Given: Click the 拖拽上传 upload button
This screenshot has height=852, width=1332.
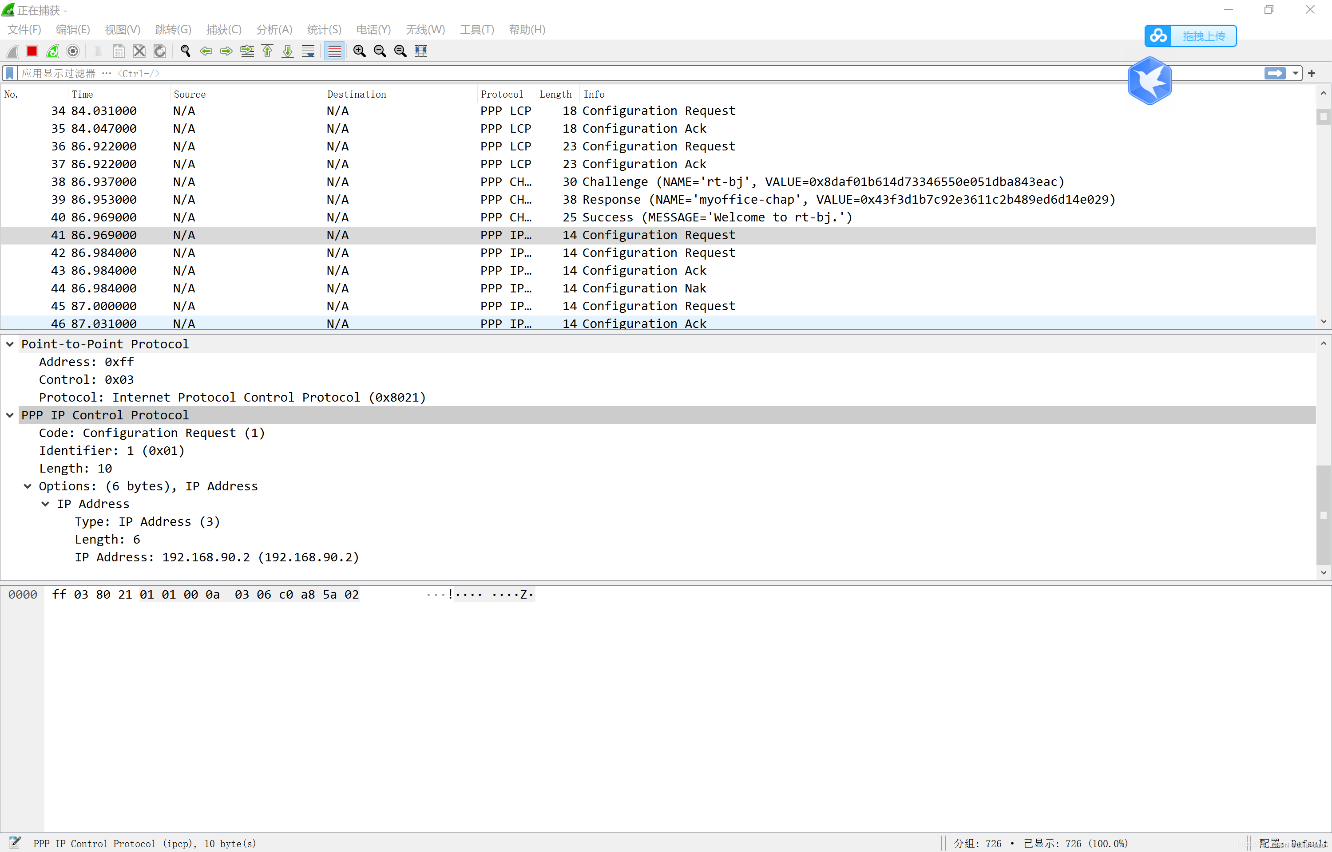Looking at the screenshot, I should (x=1190, y=36).
